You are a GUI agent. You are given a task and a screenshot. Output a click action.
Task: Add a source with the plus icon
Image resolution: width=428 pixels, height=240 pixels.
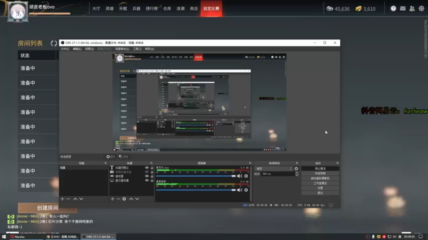pos(112,199)
